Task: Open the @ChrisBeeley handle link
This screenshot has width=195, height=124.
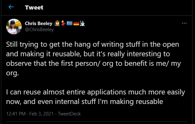Action: point(39,30)
